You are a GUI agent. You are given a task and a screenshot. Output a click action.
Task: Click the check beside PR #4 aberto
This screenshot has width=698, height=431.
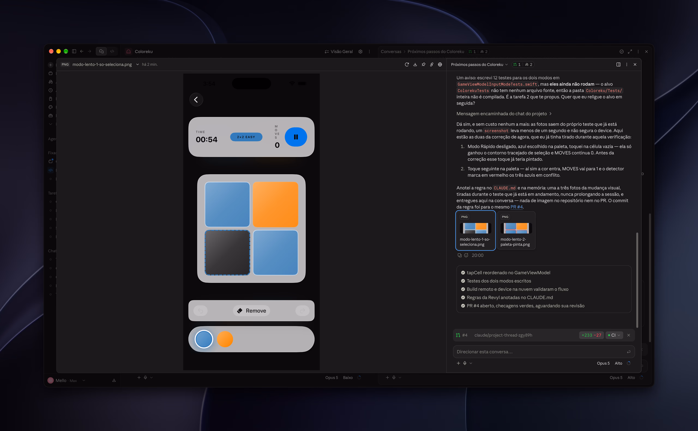pos(463,306)
